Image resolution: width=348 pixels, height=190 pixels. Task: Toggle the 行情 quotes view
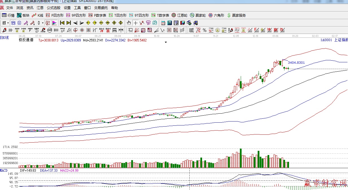pyautogui.click(x=8, y=15)
